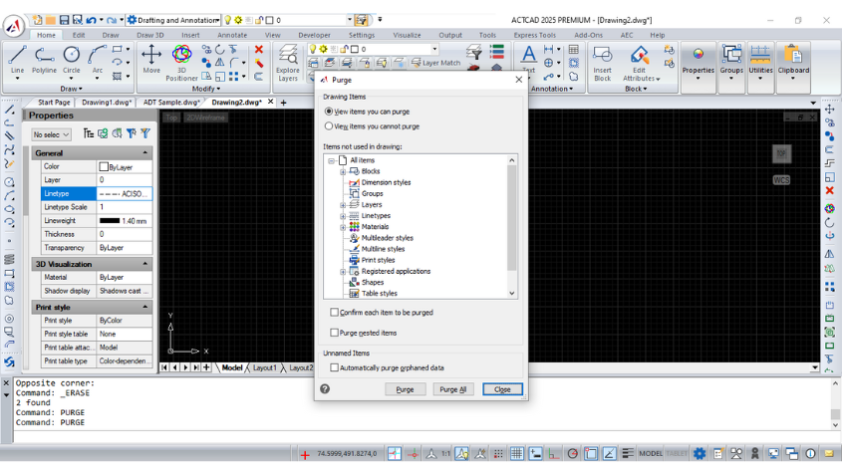Click the WCS label in viewport

[781, 180]
